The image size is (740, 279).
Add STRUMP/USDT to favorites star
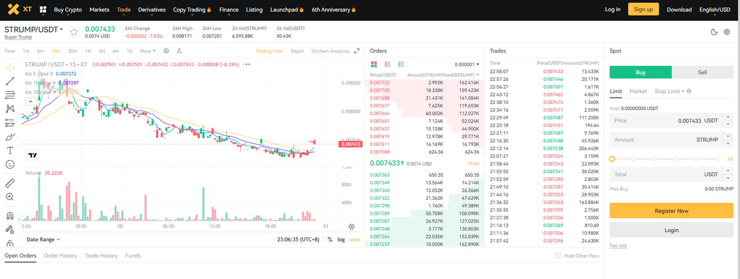(x=73, y=32)
